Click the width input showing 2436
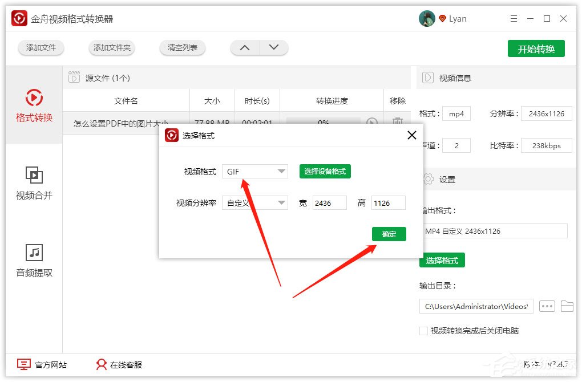The image size is (582, 382). pyautogui.click(x=331, y=202)
